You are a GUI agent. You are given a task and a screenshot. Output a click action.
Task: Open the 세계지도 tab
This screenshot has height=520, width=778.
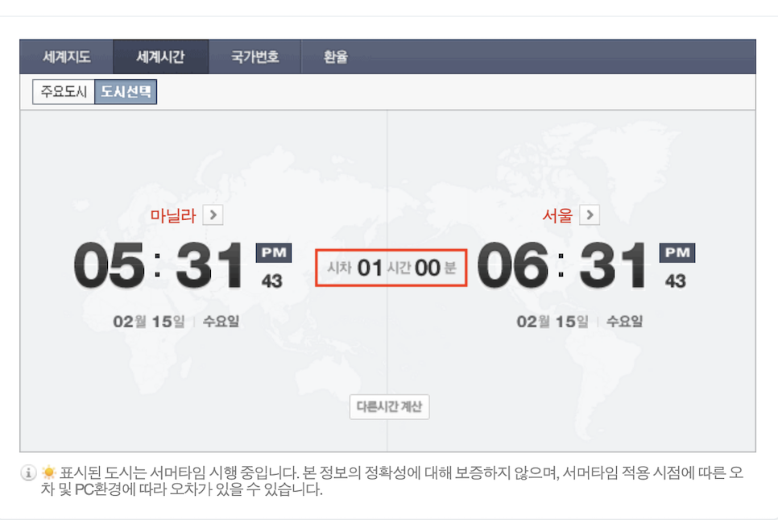67,56
